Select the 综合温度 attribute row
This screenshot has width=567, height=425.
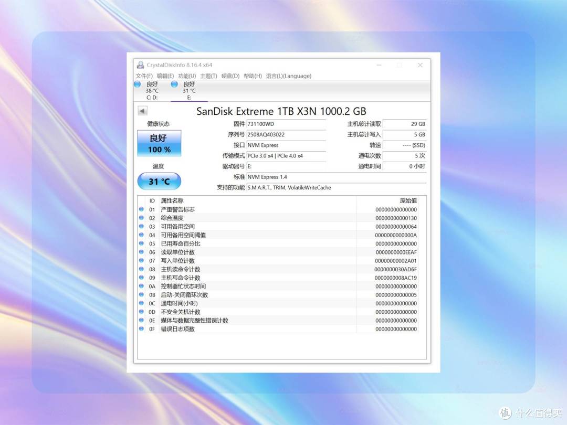[278, 218]
